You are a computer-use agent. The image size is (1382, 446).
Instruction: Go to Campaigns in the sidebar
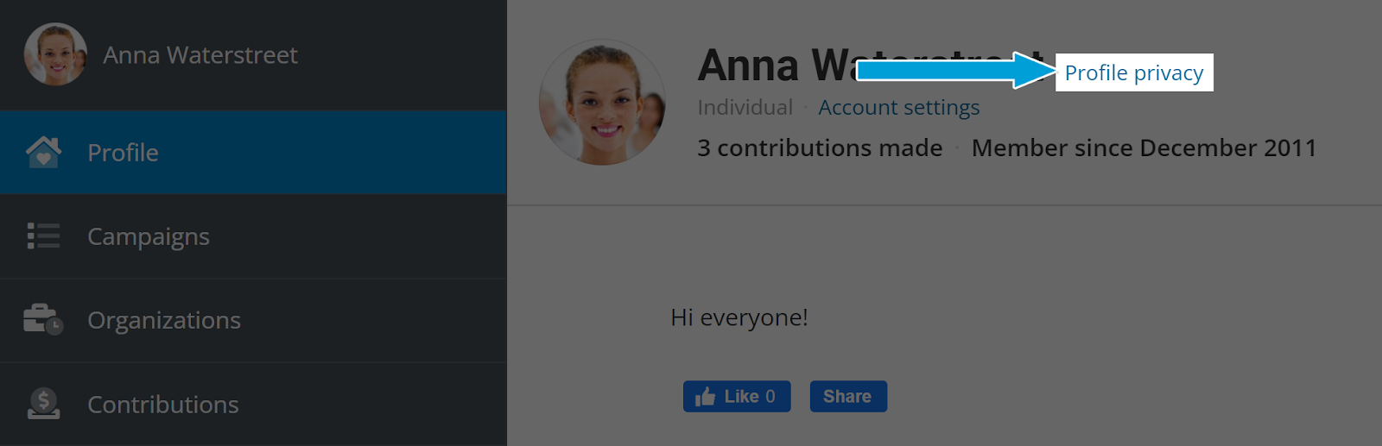pos(149,236)
